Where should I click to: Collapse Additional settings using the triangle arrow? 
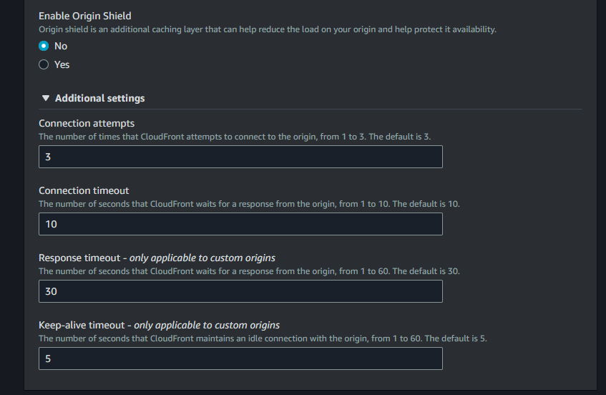click(x=46, y=98)
